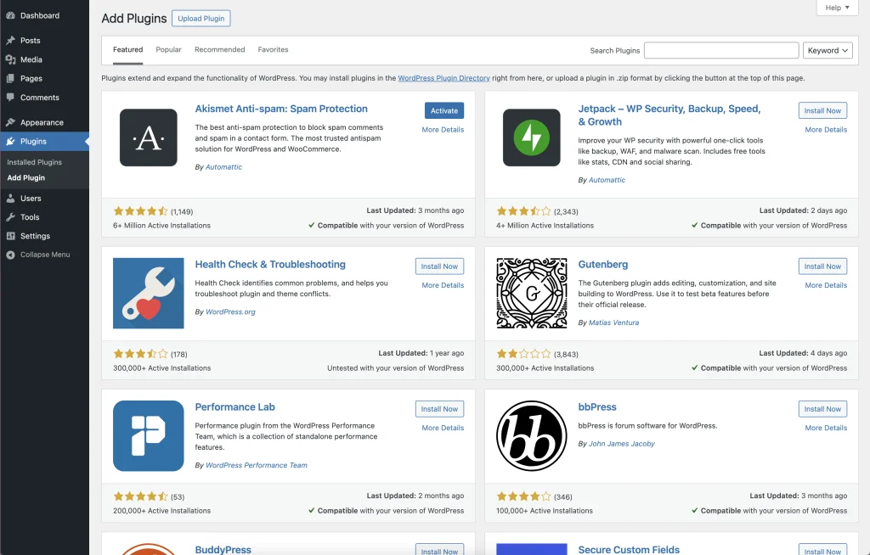The image size is (870, 555).
Task: Click the Akismet plugin logo
Action: pyautogui.click(x=148, y=137)
